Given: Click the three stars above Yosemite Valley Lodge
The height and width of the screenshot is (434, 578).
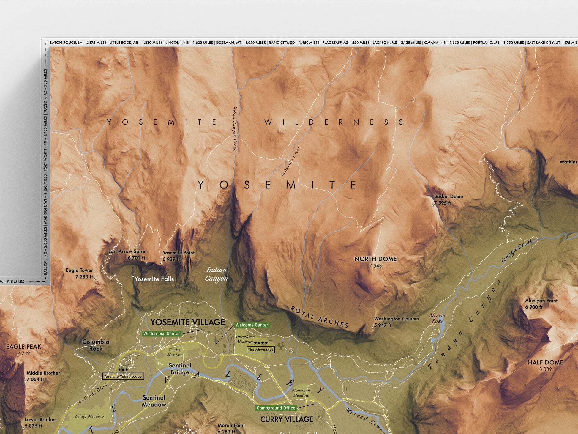Looking at the screenshot, I should tap(123, 370).
